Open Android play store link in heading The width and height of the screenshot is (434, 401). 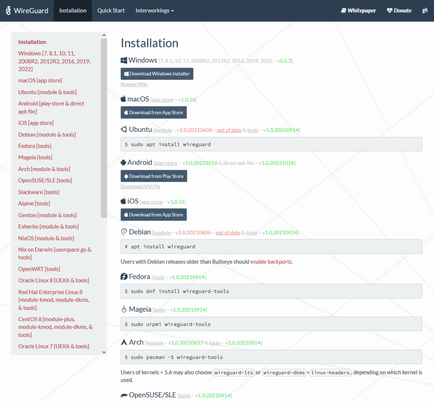pyautogui.click(x=166, y=163)
